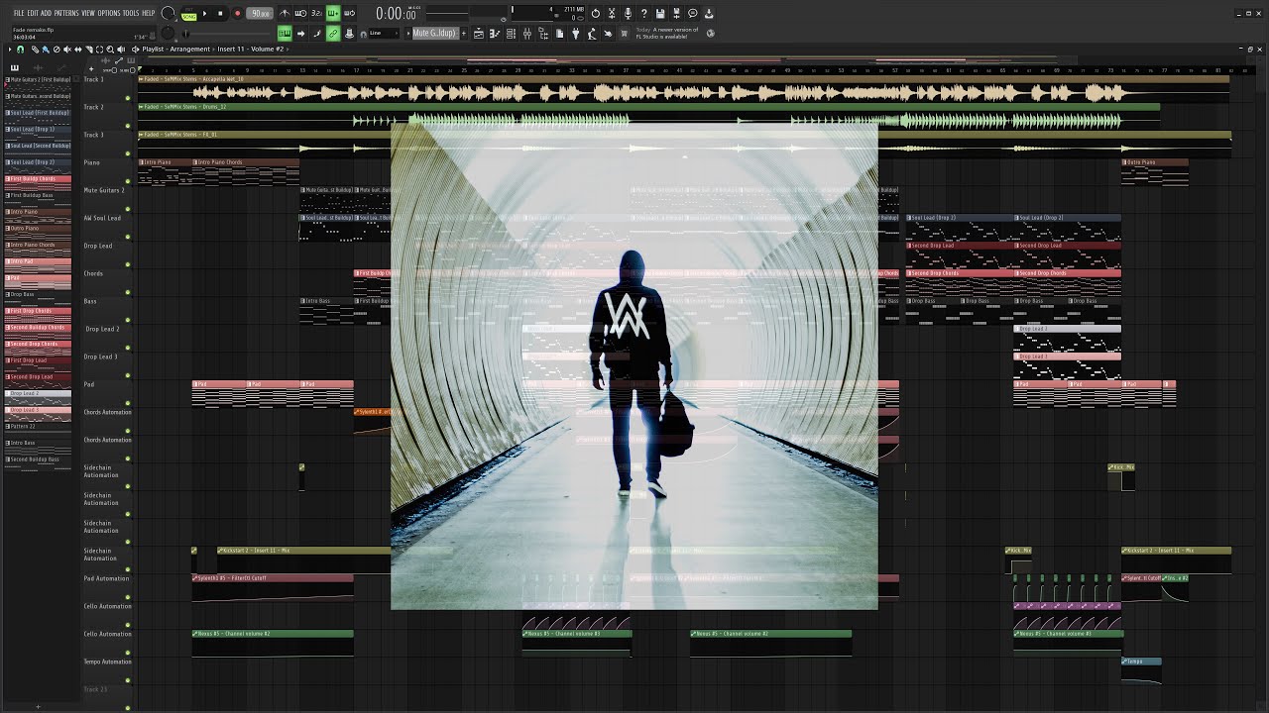Screen dimensions: 1269x713
Task: Toggle the metronome icon
Action: 285,14
